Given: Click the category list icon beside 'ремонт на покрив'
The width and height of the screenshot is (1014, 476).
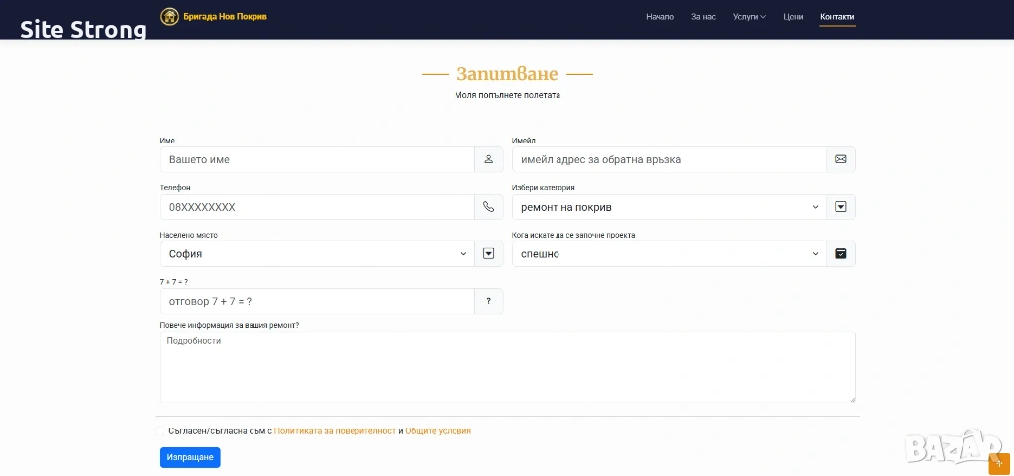Looking at the screenshot, I should point(840,207).
